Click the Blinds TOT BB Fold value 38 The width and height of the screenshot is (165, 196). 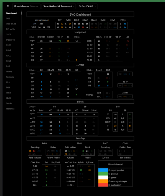coord(41,114)
